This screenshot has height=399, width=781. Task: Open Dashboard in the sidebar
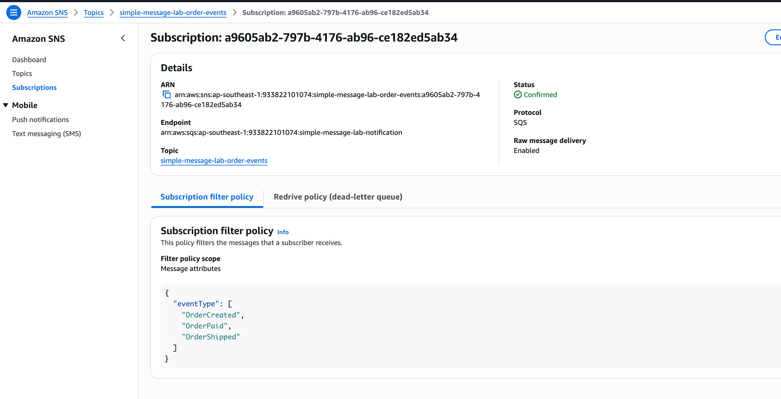[29, 60]
